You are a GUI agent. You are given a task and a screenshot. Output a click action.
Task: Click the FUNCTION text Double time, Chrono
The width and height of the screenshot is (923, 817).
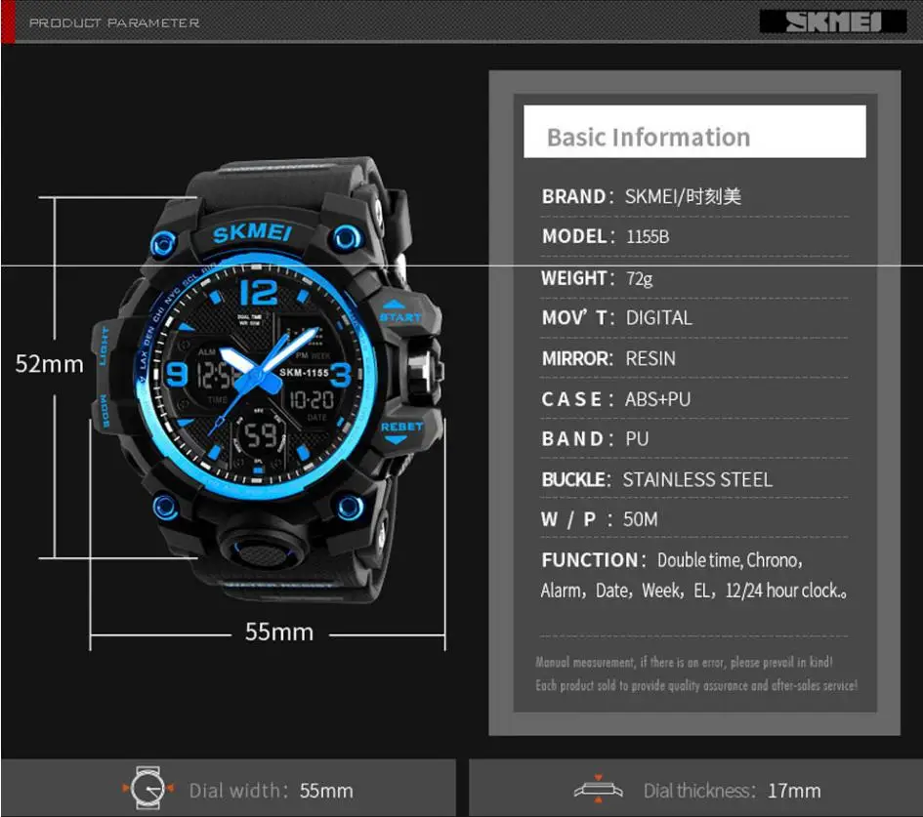point(730,560)
